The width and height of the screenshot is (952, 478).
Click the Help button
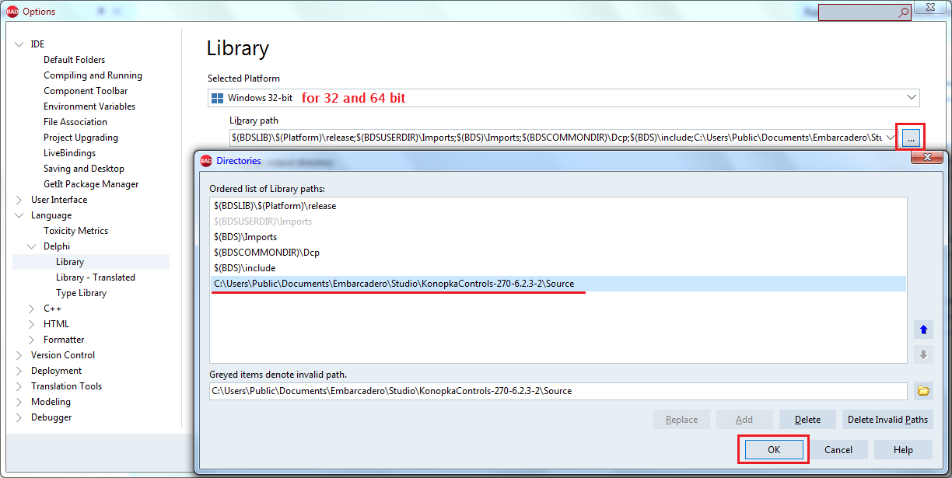point(903,449)
